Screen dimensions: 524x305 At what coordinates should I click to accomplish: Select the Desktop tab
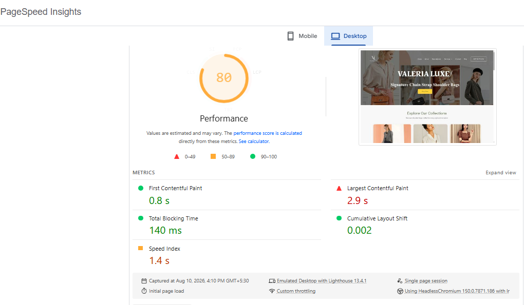click(x=348, y=36)
